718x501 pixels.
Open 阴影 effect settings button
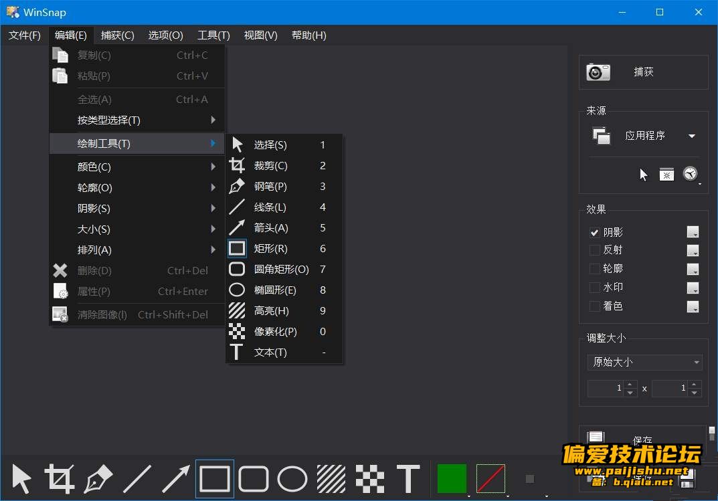(x=693, y=232)
